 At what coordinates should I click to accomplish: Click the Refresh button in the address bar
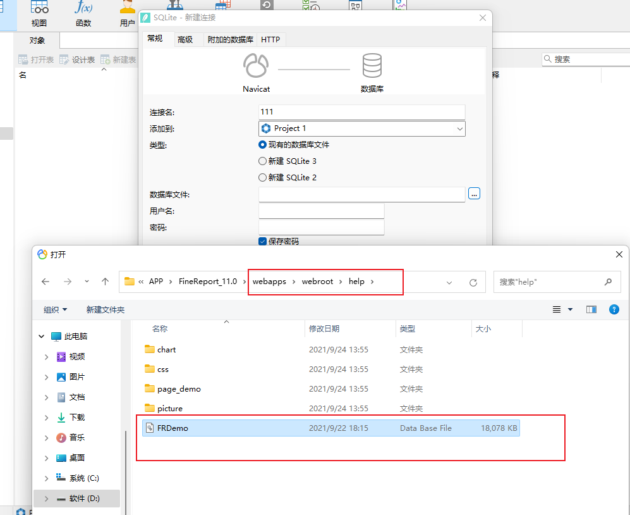coord(473,282)
